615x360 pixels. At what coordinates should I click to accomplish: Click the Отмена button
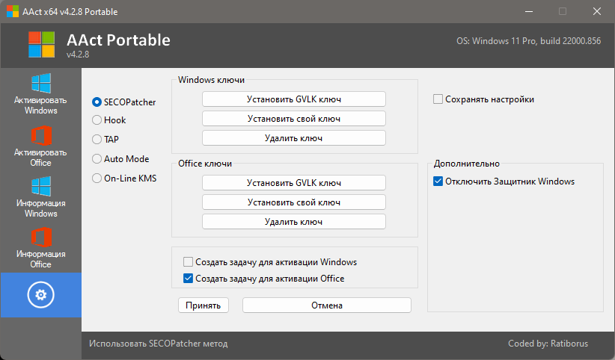(327, 305)
